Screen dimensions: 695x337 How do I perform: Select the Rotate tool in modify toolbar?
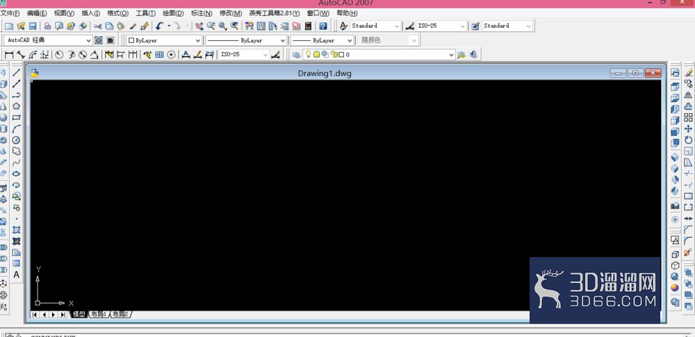pos(688,140)
